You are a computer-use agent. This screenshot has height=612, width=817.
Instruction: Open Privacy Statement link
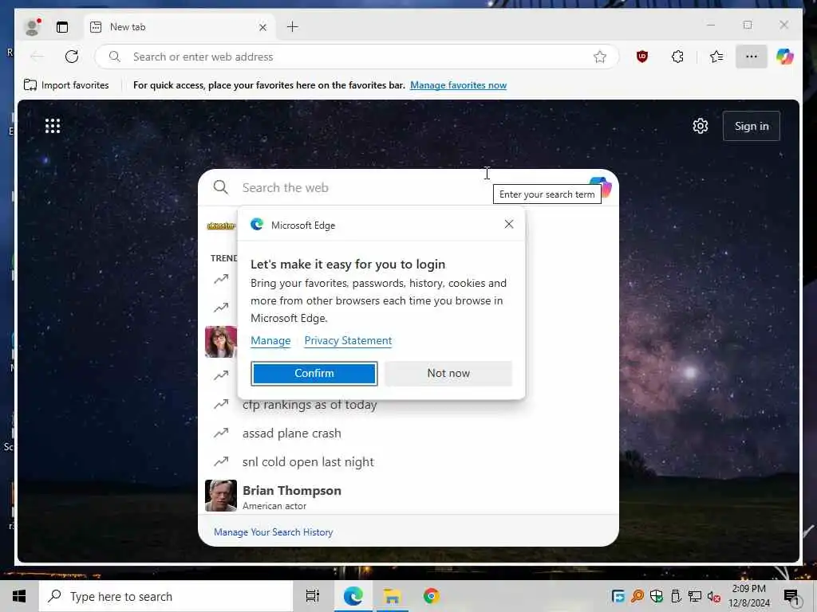(348, 340)
